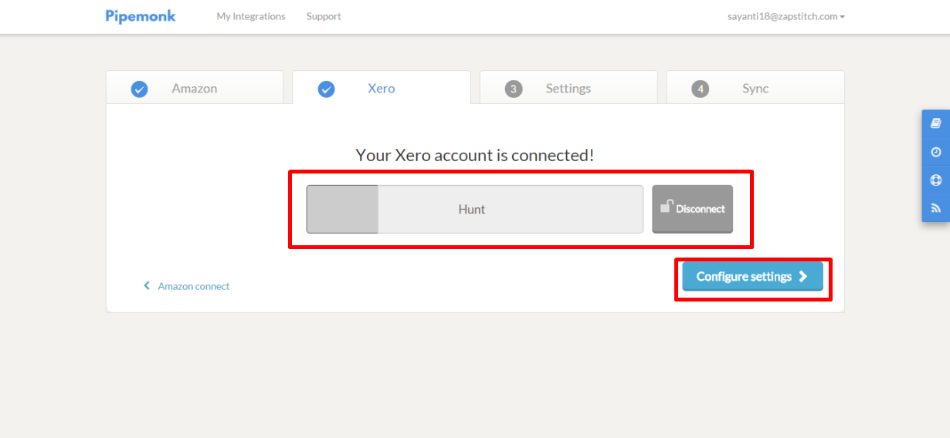This screenshot has height=438, width=950.
Task: Open My Integrations menu item
Action: click(x=251, y=16)
